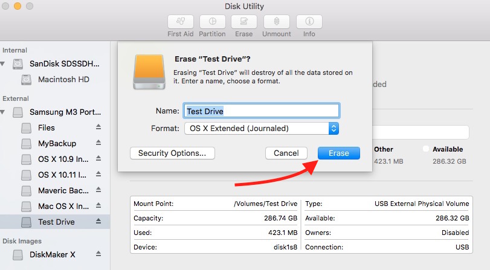Cancel the erase dialog
The image size is (490, 270).
286,153
